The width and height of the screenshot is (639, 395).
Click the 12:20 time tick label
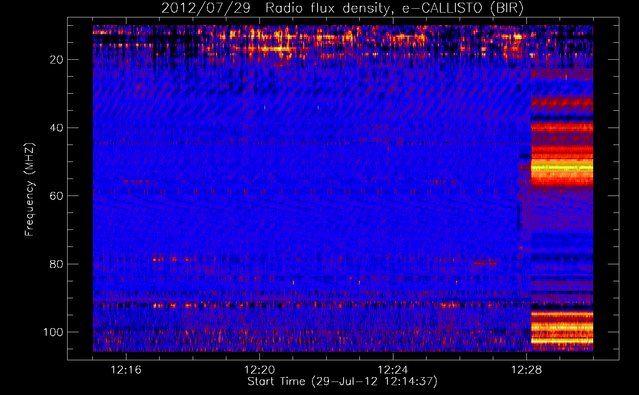pyautogui.click(x=259, y=370)
